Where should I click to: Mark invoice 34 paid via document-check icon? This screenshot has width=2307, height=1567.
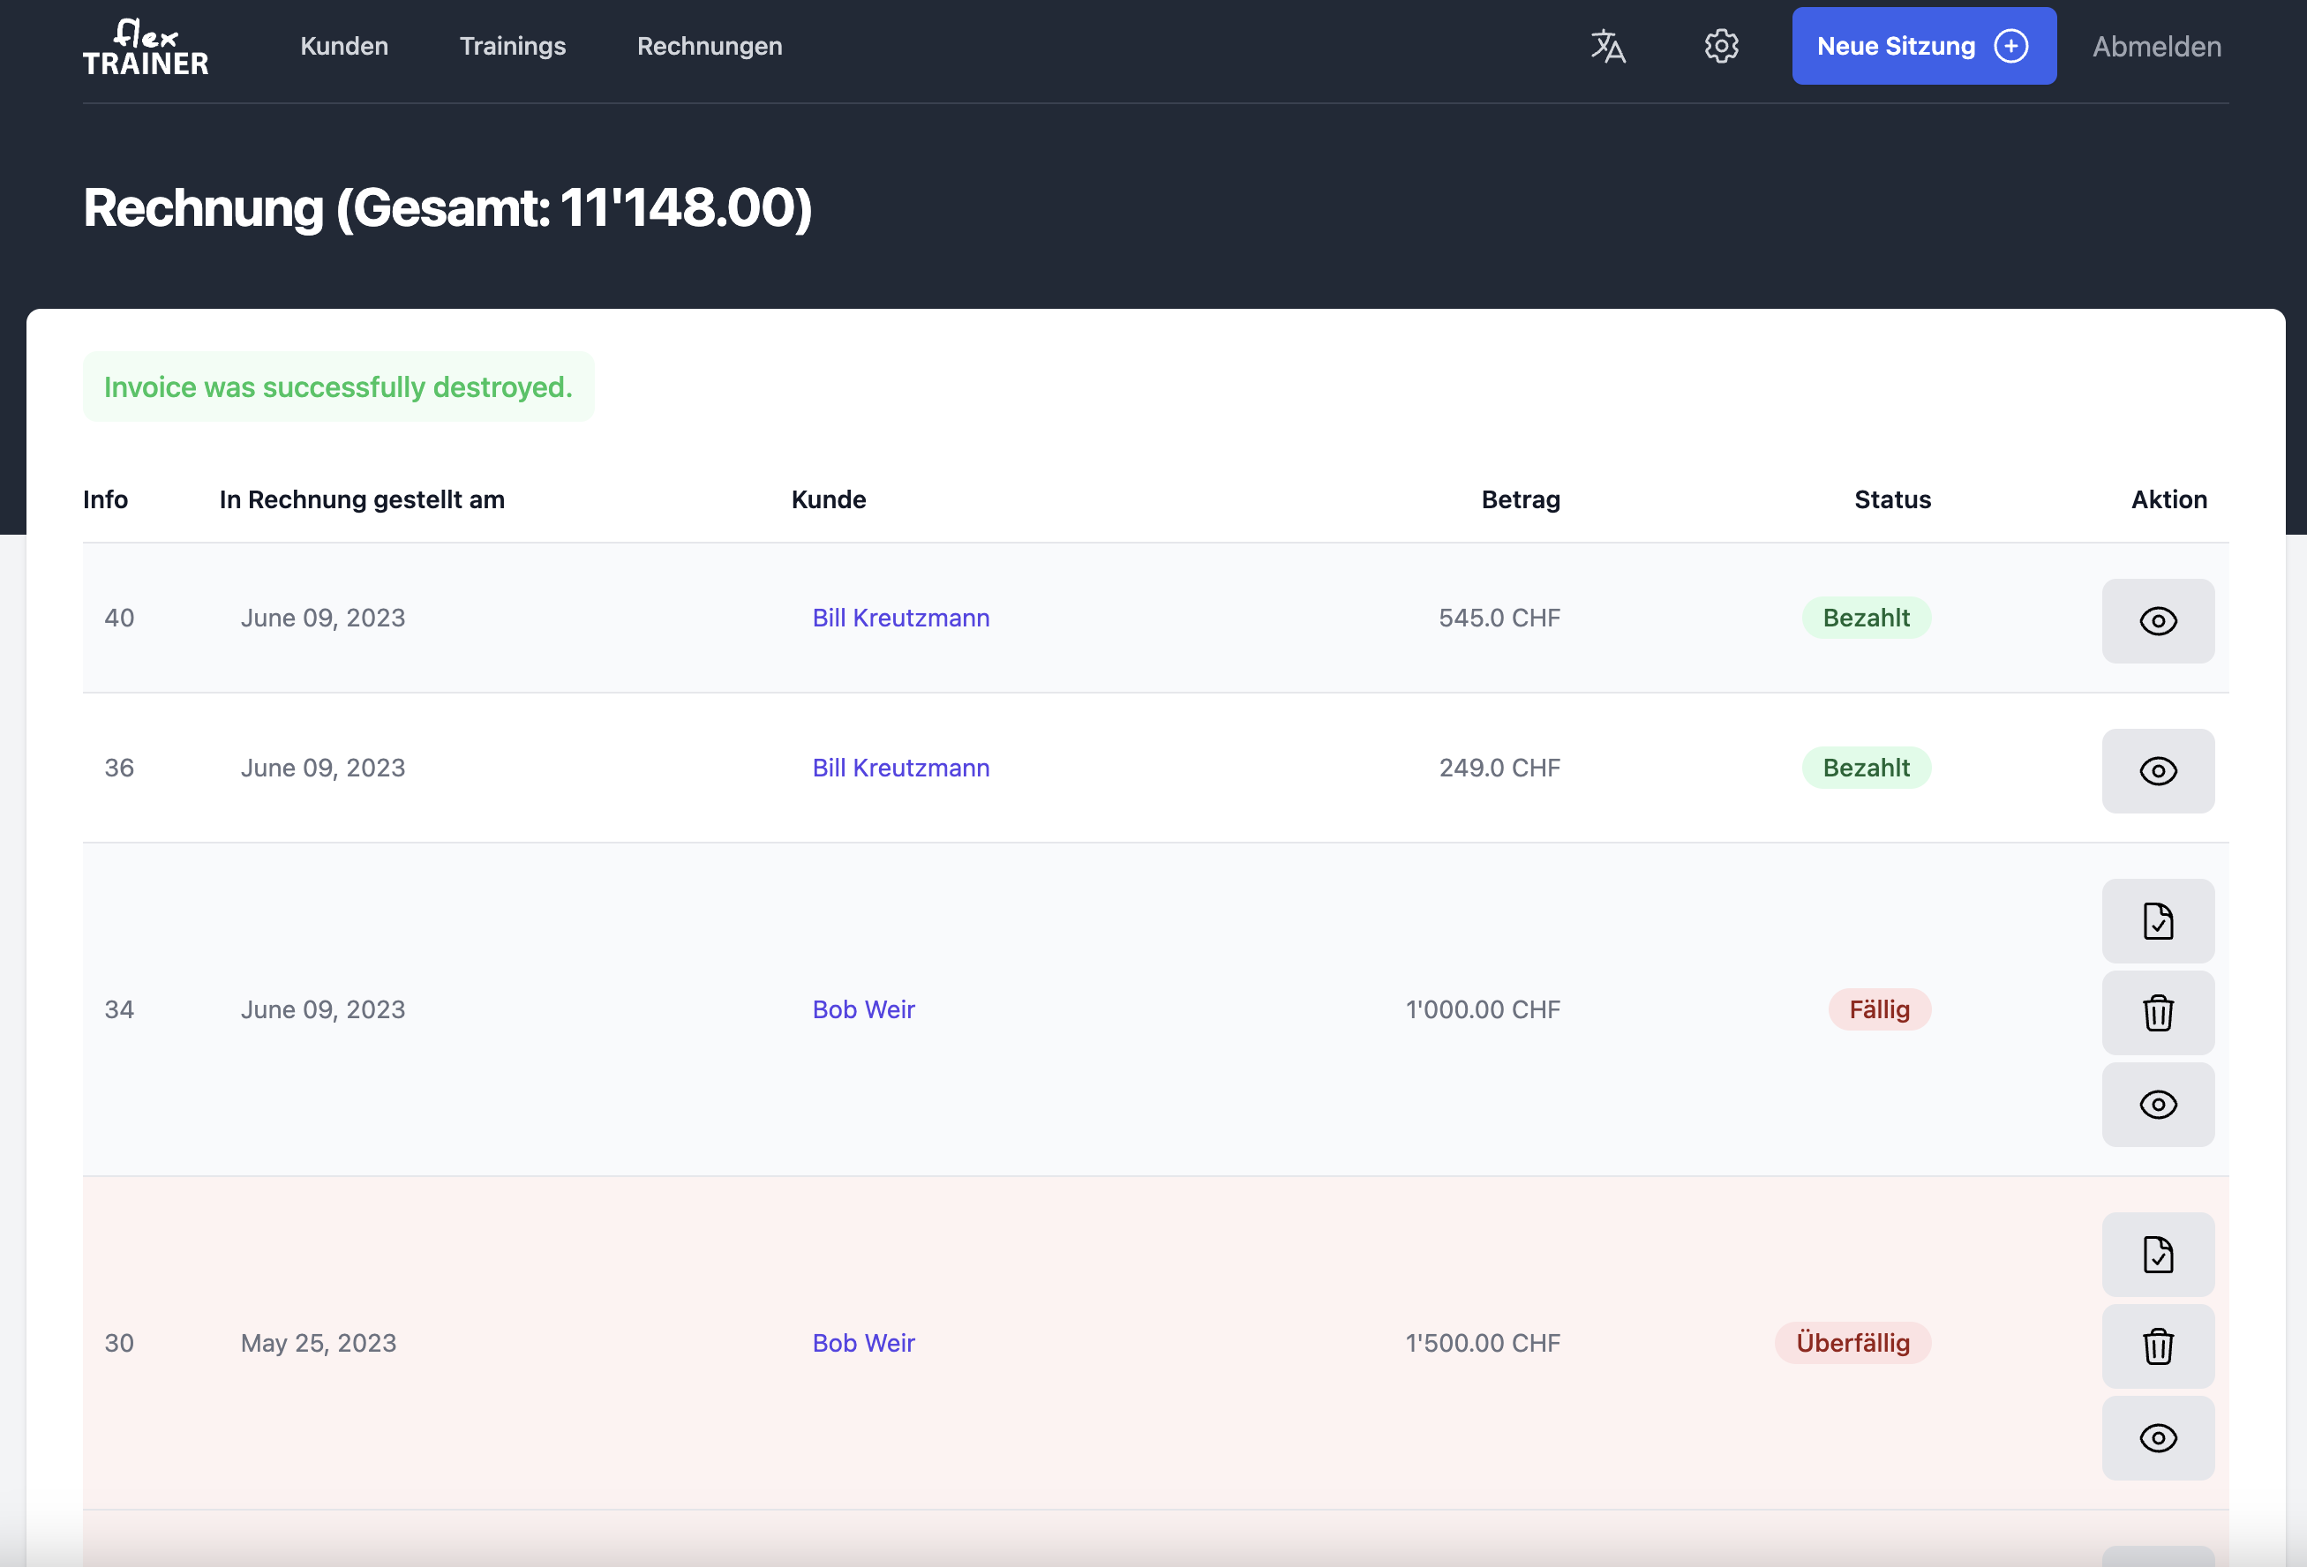pos(2157,921)
